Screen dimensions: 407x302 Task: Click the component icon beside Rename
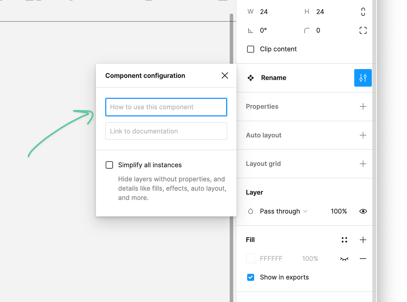point(251,78)
